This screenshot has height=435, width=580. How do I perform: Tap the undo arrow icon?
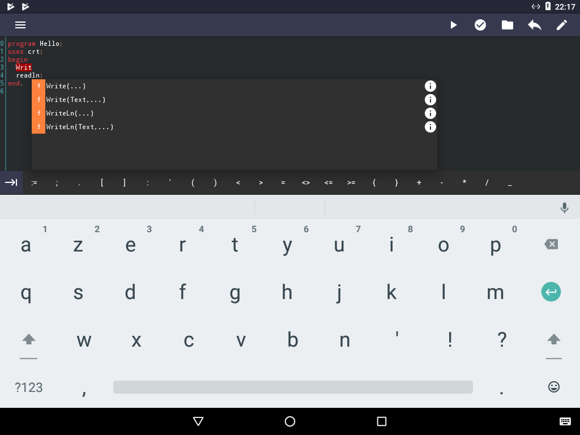pyautogui.click(x=535, y=25)
